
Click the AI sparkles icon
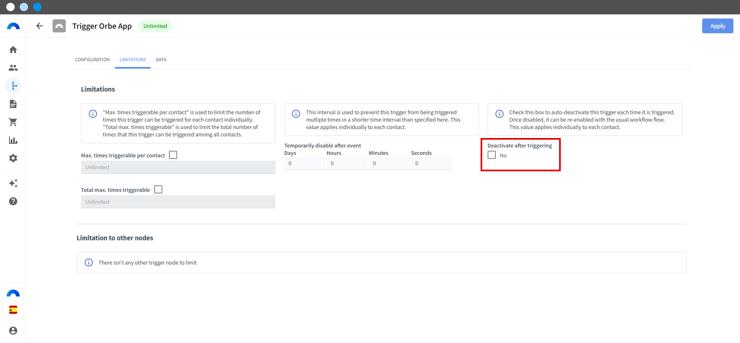pyautogui.click(x=13, y=183)
